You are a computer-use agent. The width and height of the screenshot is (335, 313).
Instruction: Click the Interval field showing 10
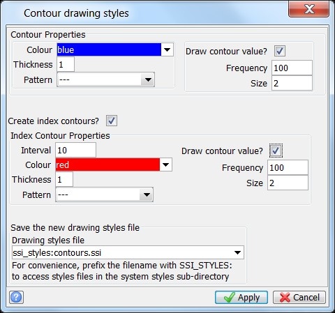pyautogui.click(x=75, y=150)
